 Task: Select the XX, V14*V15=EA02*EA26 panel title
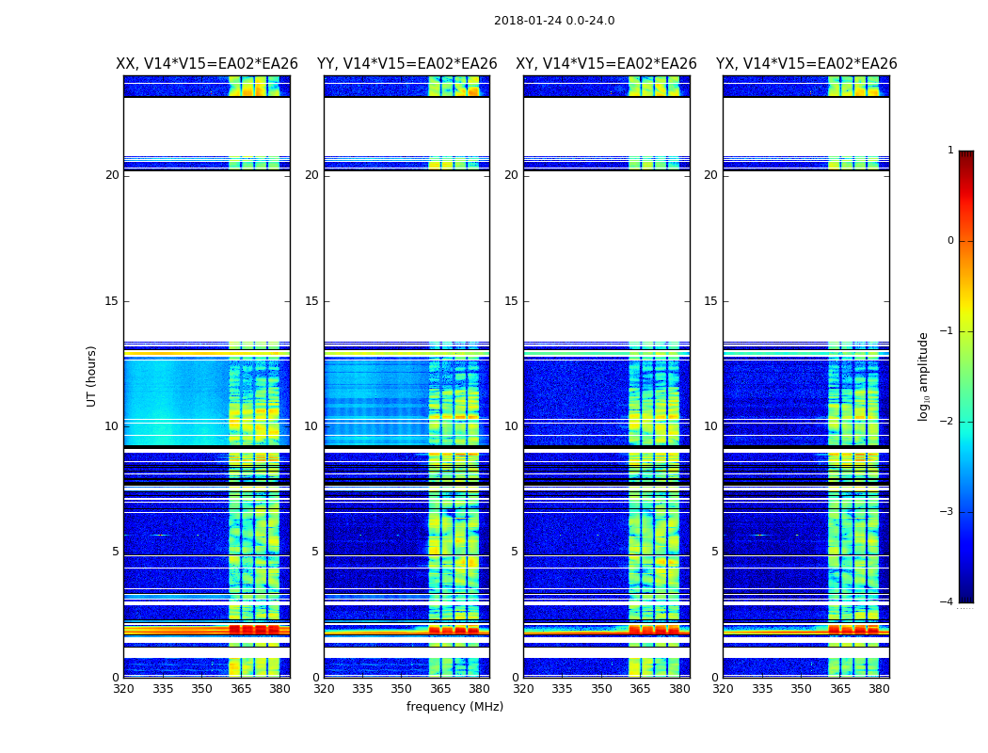[207, 64]
